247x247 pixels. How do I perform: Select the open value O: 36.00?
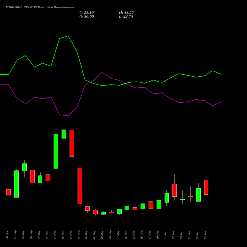(86, 17)
